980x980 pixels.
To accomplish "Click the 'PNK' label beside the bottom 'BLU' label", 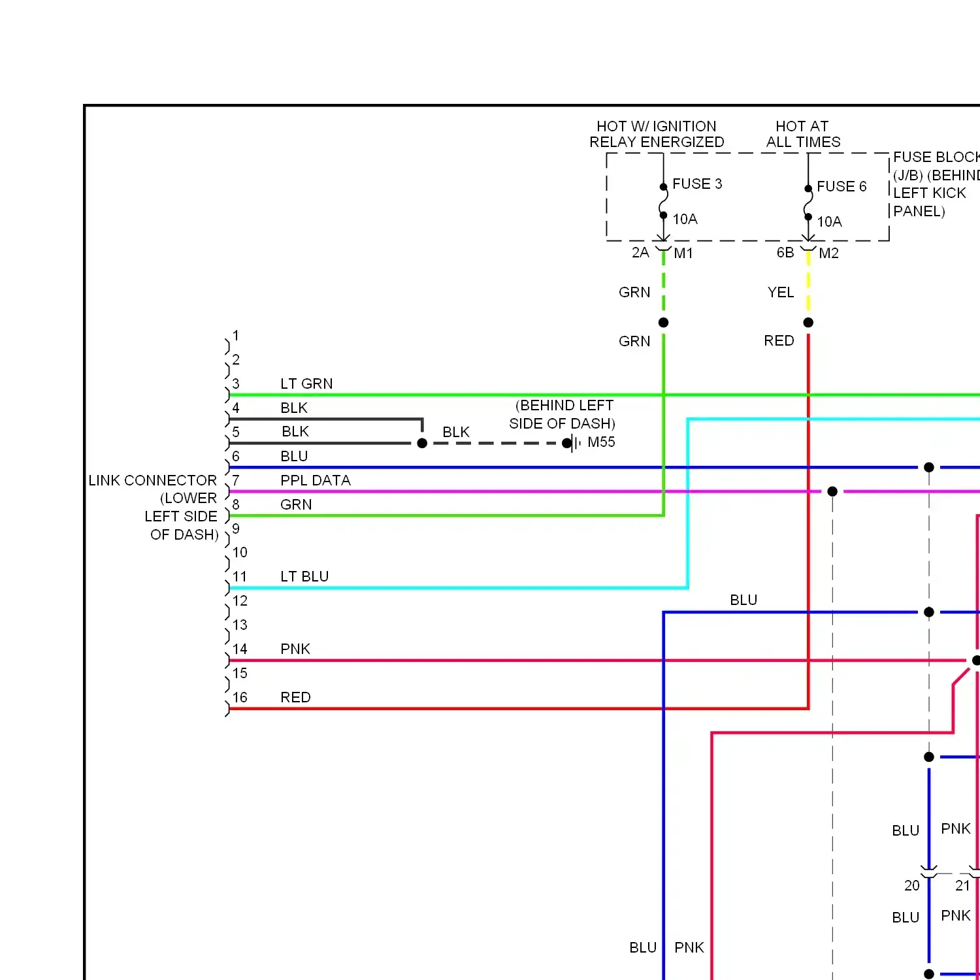I will (x=689, y=947).
